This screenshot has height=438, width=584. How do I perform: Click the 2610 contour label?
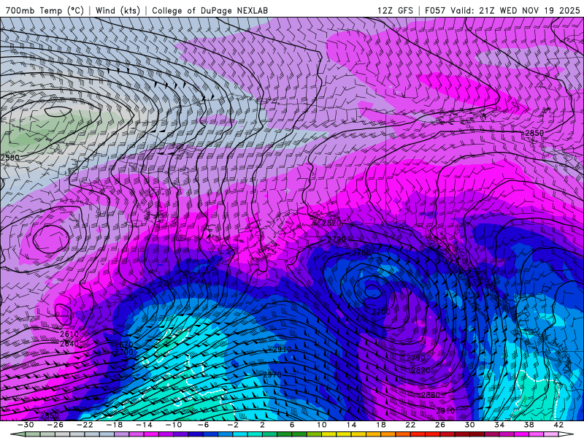[x=69, y=334]
